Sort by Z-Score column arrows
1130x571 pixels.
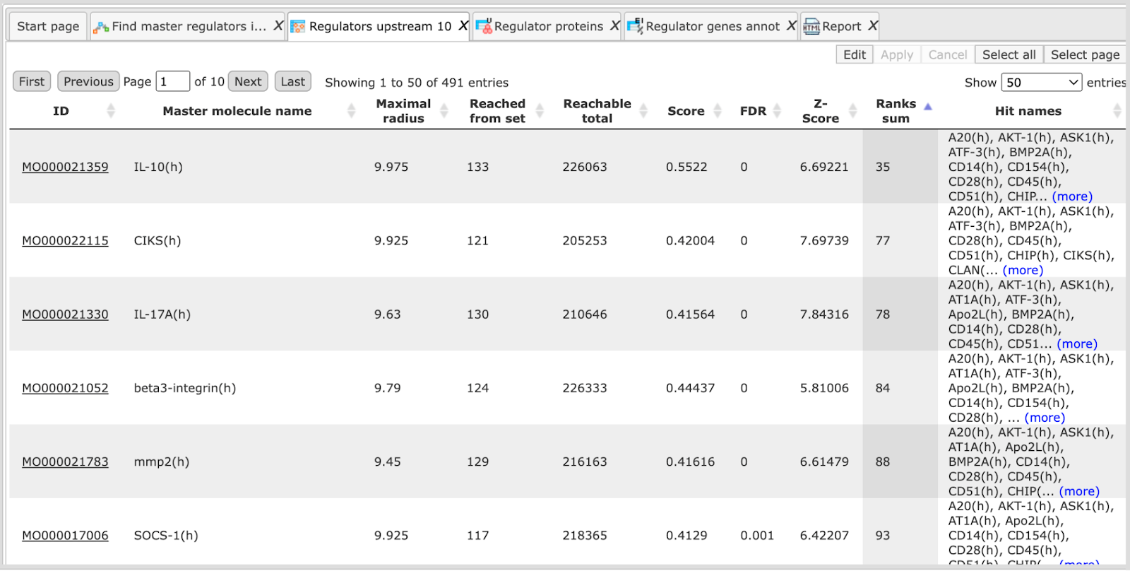(x=852, y=111)
